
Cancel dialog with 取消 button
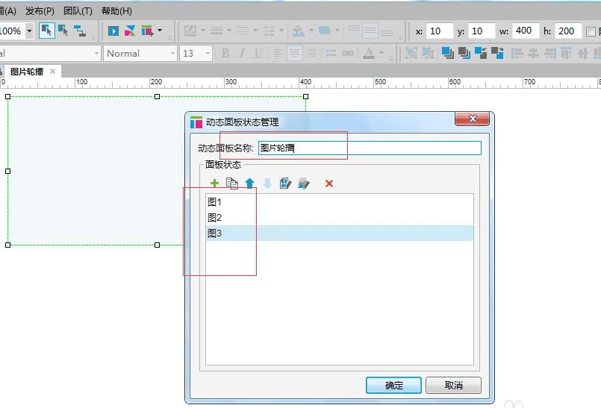click(453, 385)
